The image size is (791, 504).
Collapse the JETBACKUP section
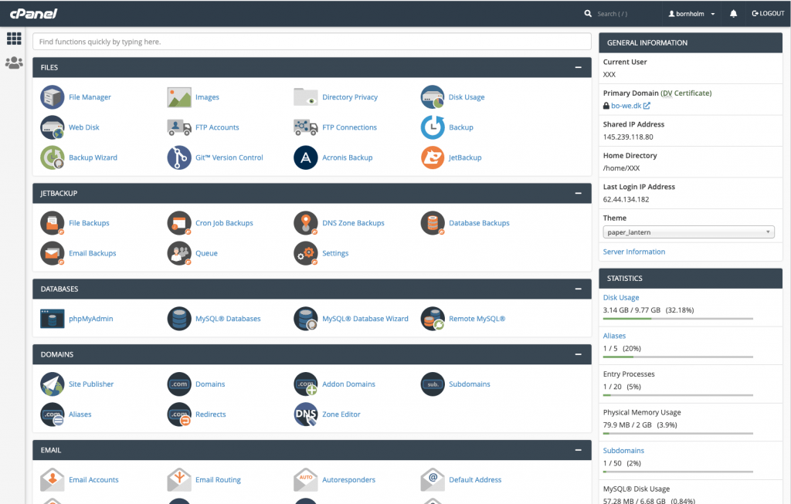579,193
